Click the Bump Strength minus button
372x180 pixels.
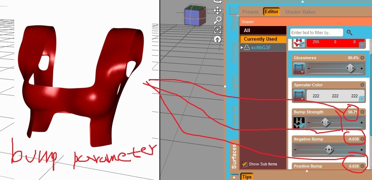[x=309, y=123]
